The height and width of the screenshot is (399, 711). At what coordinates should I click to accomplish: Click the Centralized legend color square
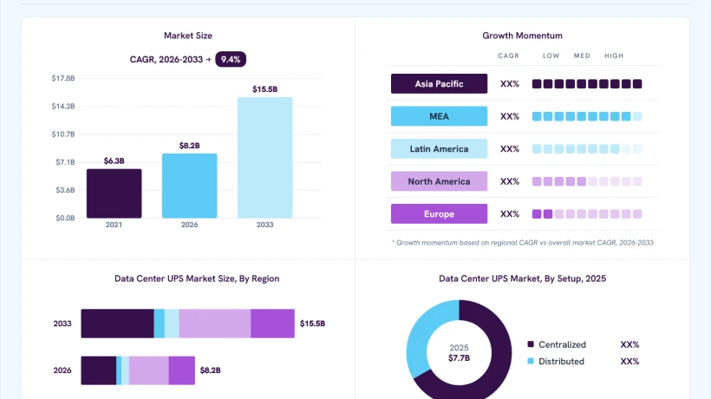click(531, 344)
